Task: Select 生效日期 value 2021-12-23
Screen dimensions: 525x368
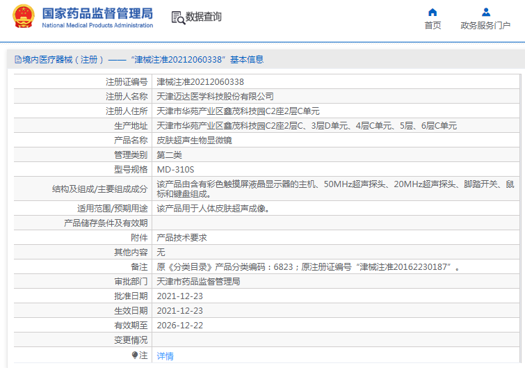Action: coord(180,311)
